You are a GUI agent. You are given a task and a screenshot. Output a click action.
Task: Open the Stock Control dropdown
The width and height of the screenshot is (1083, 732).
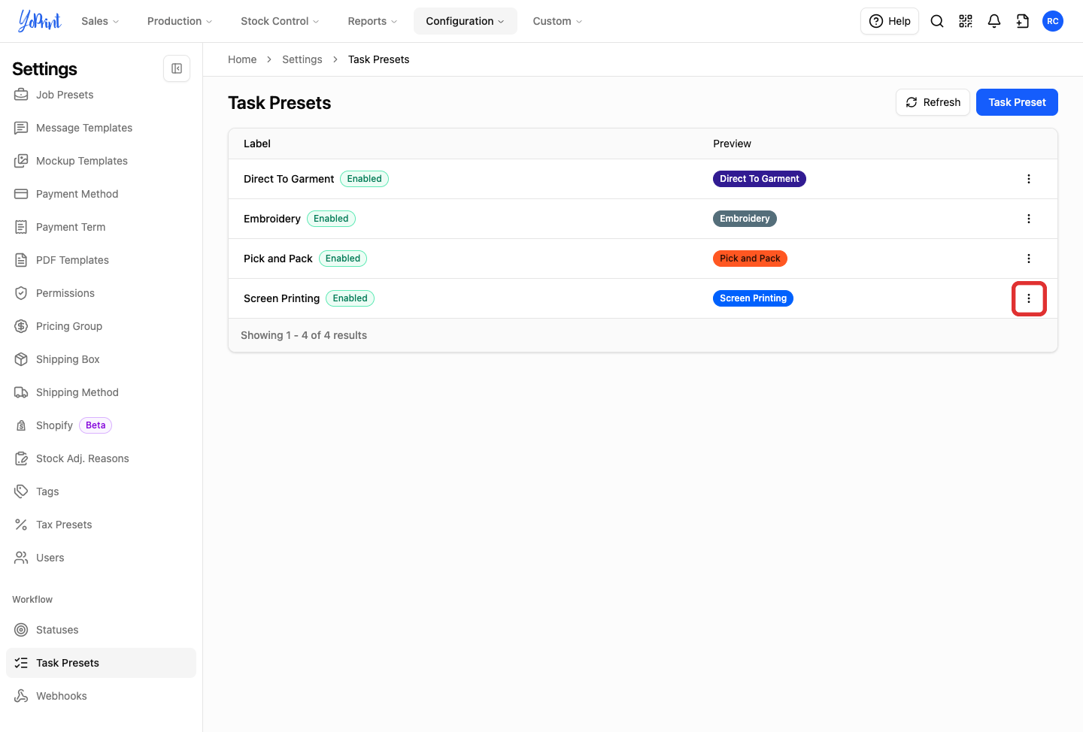pos(280,21)
